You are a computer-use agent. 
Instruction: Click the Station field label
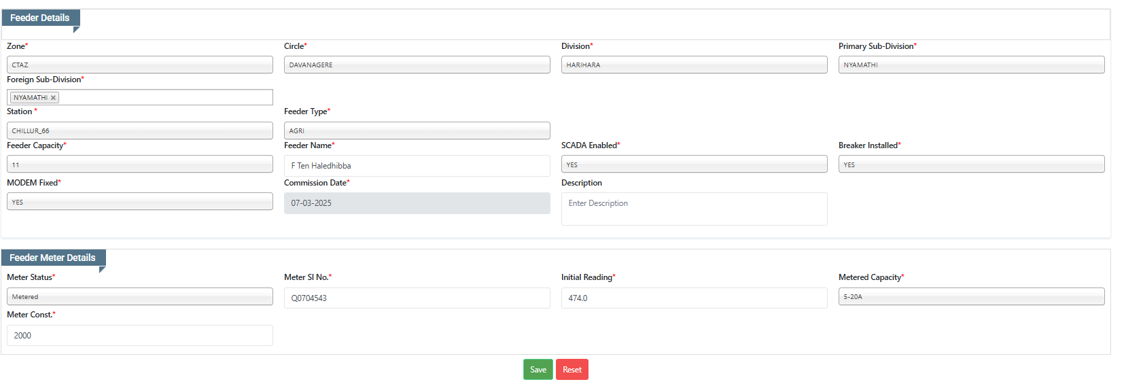22,111
